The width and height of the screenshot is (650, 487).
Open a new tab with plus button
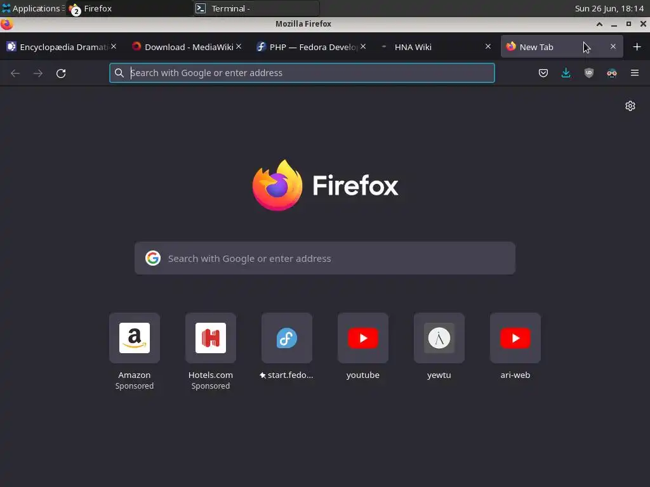(637, 47)
